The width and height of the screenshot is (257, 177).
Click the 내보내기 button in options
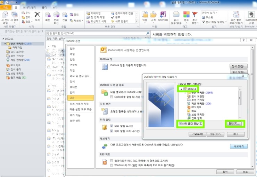coord(239,146)
